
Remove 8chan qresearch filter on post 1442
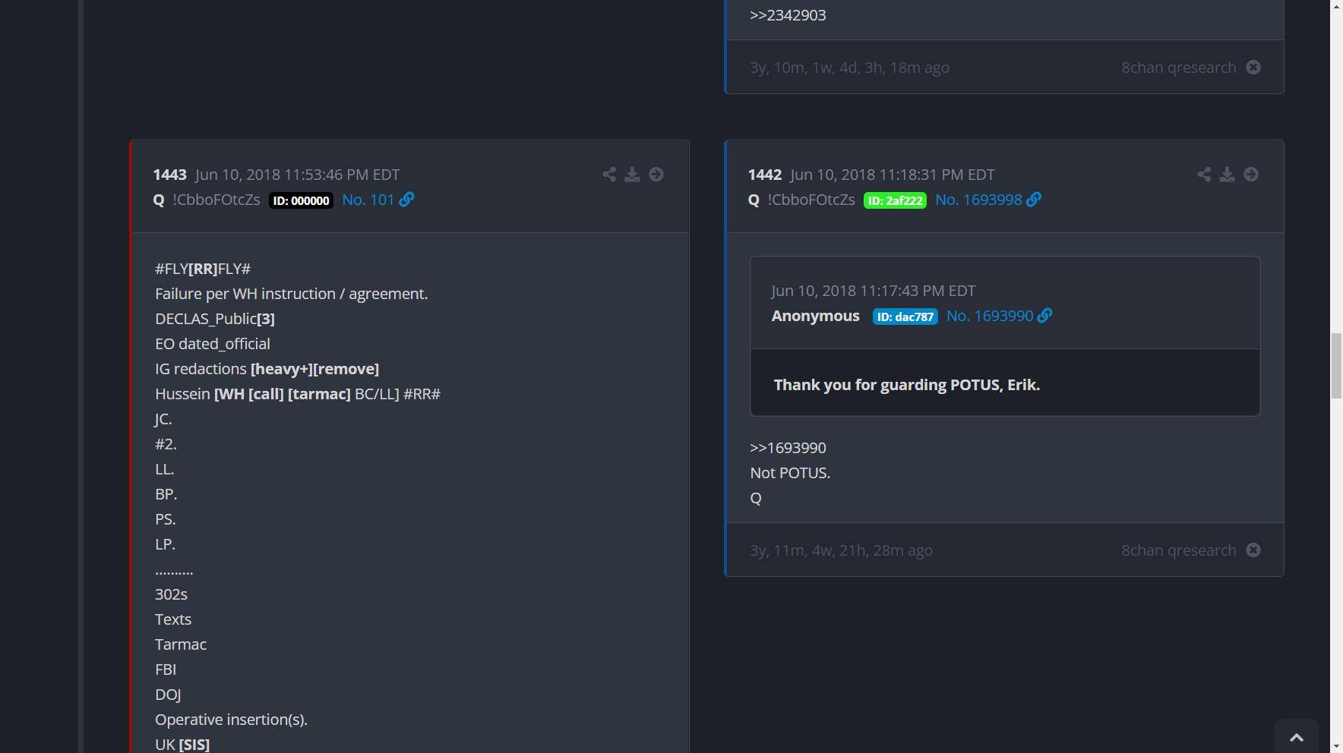pyautogui.click(x=1253, y=550)
